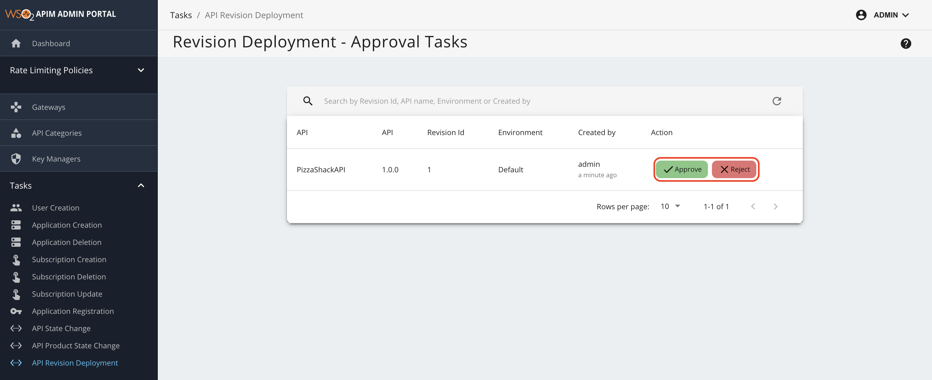Open API State Change tasks

click(x=61, y=328)
